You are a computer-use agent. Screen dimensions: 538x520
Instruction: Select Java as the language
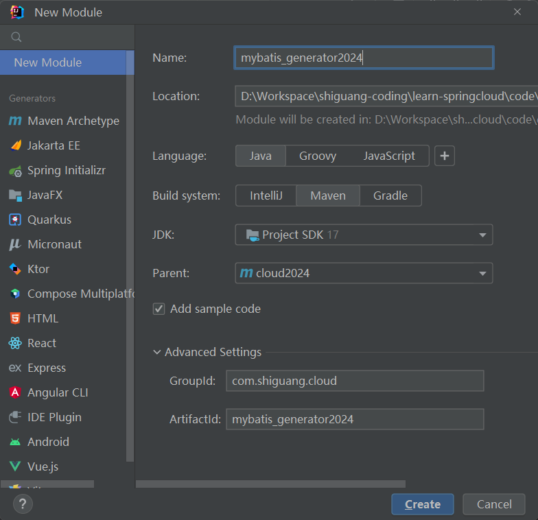coord(261,156)
